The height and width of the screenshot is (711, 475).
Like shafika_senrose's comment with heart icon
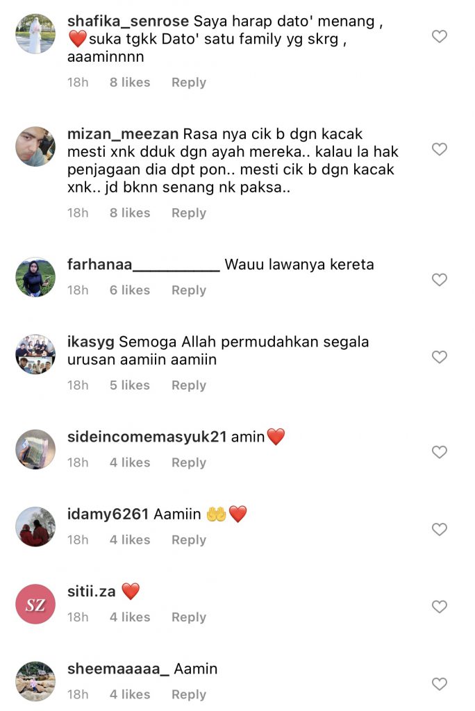tap(439, 36)
